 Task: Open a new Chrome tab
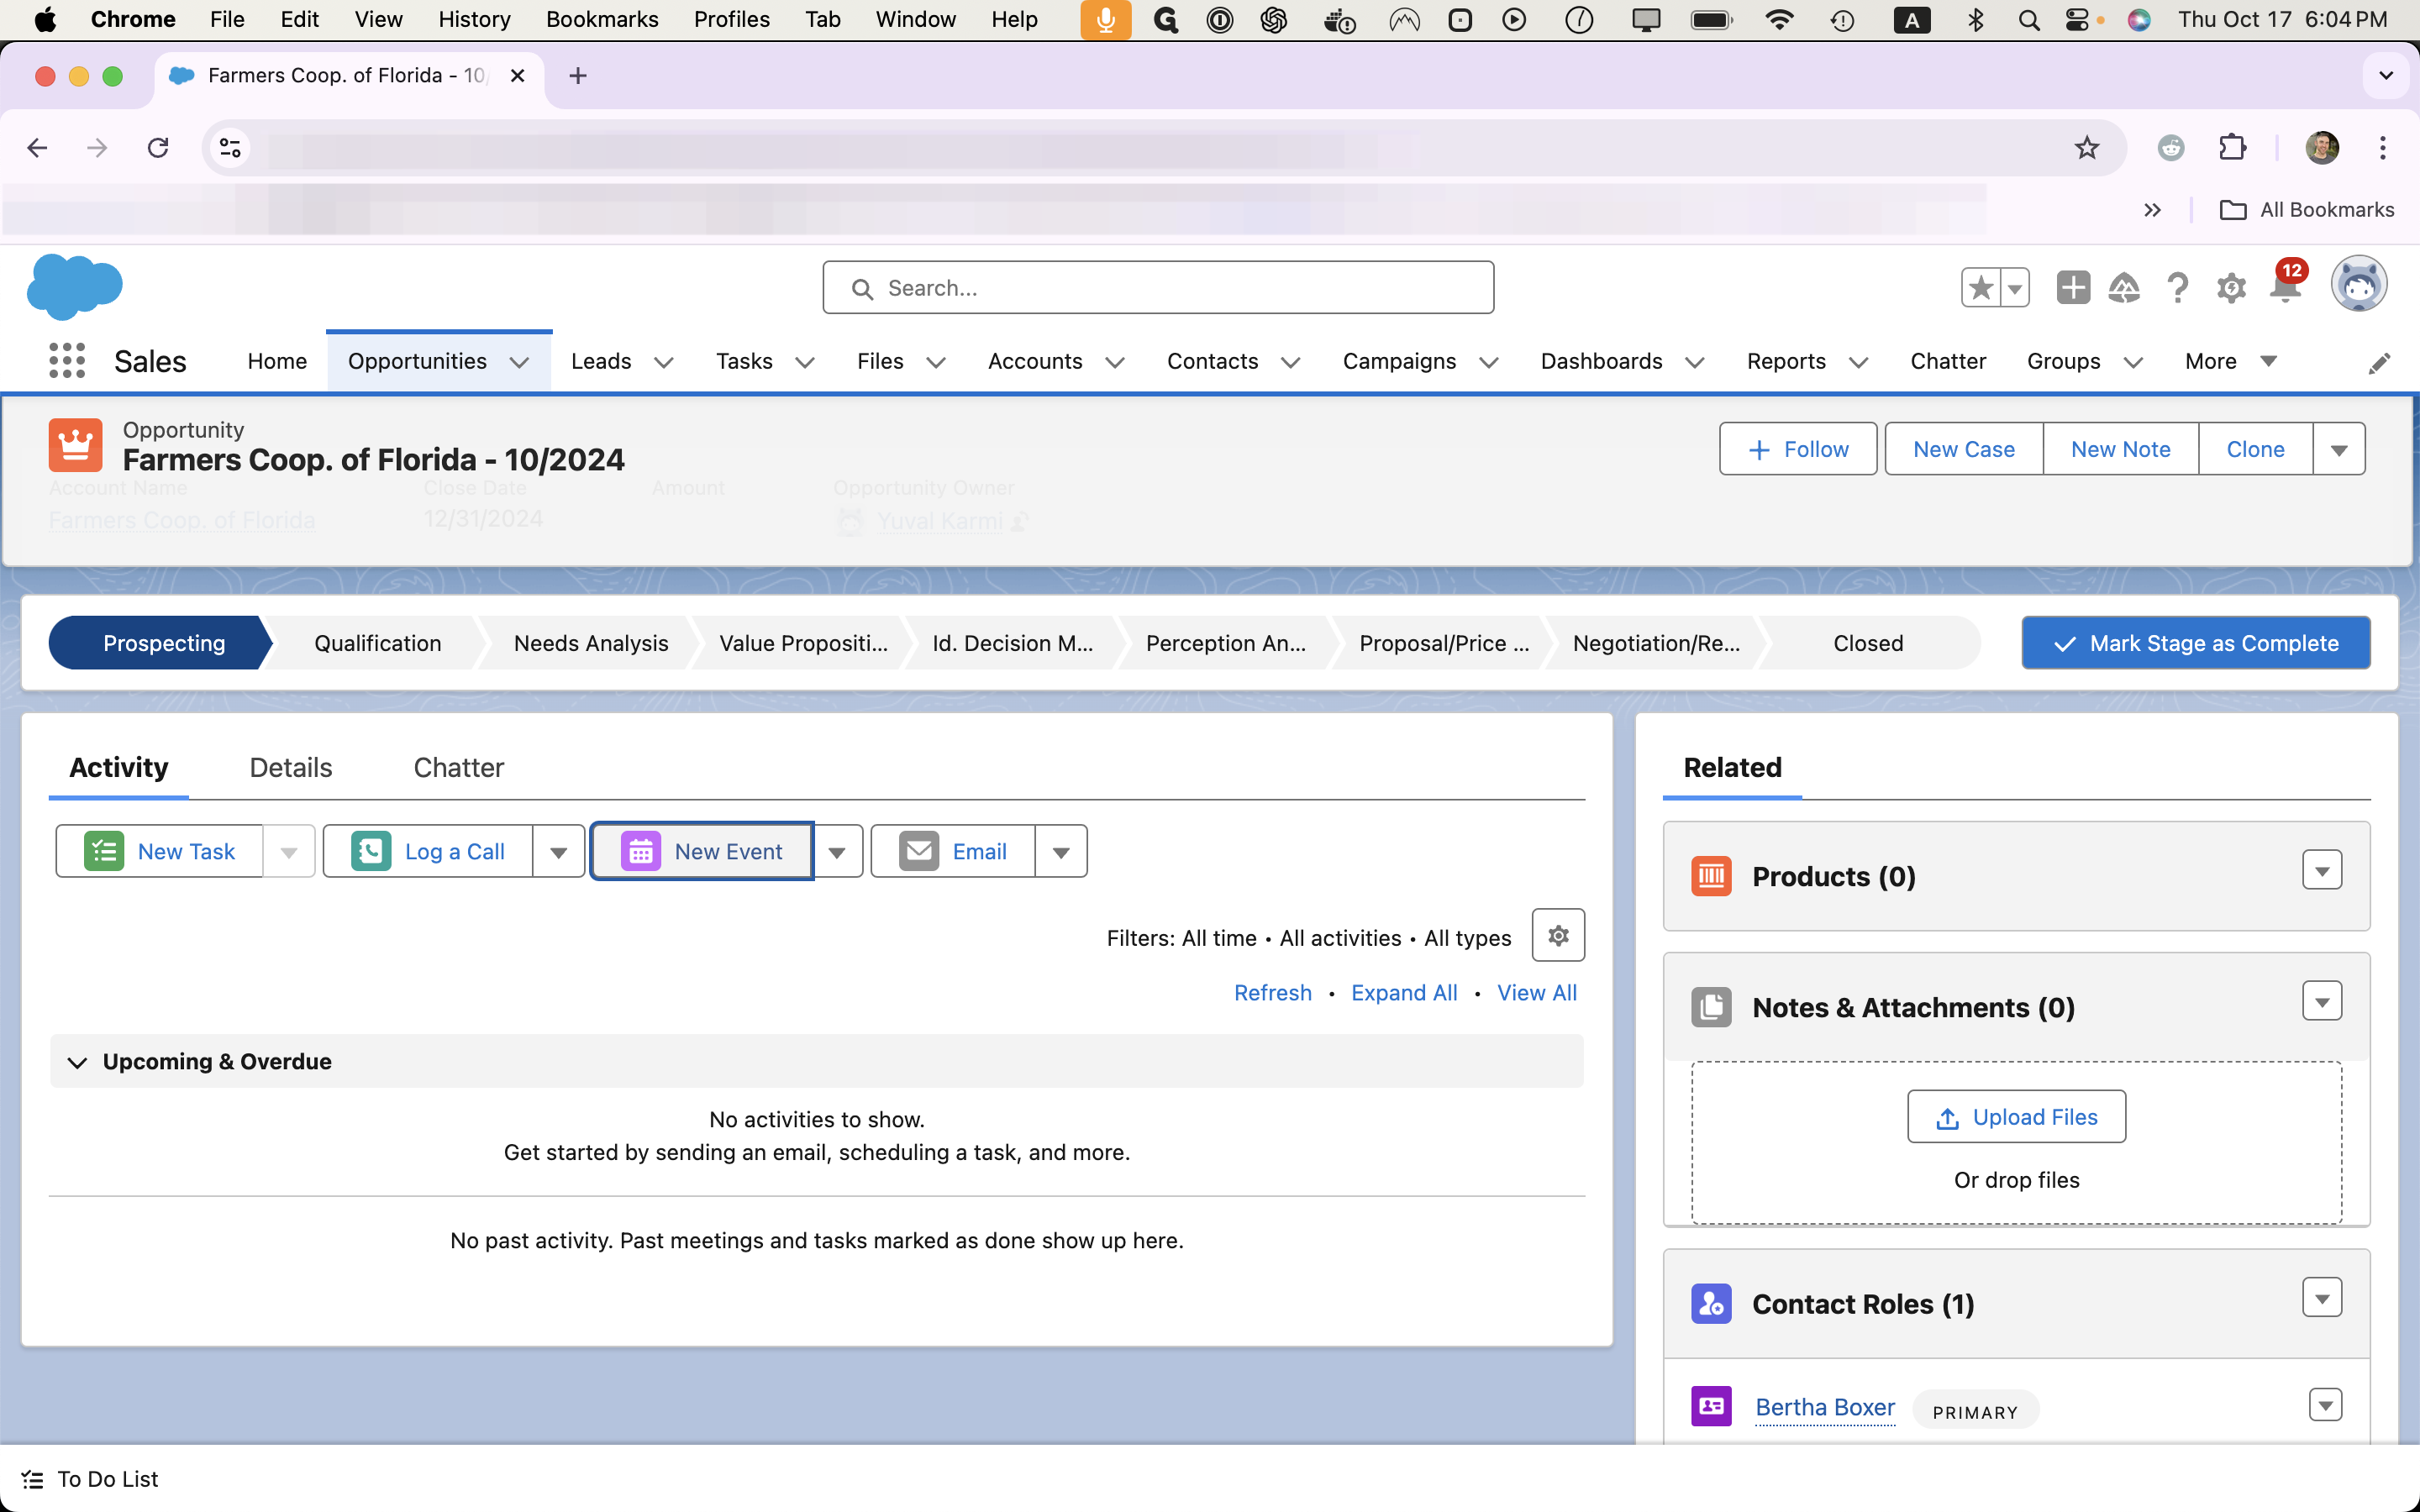578,76
